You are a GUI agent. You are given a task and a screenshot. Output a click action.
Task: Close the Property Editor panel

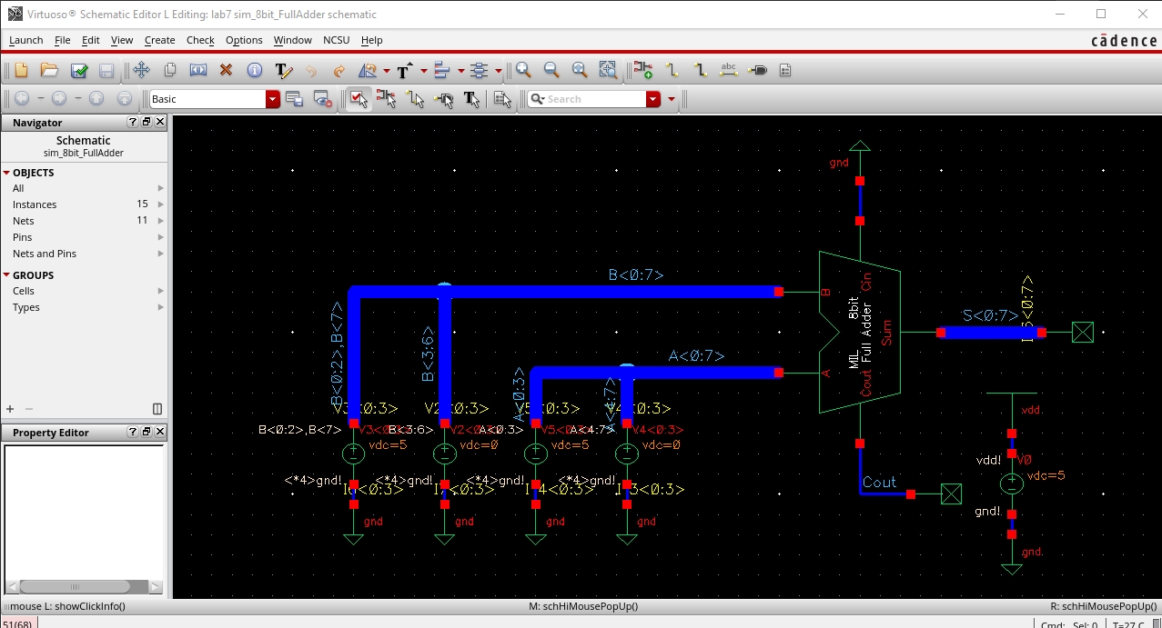pos(160,433)
